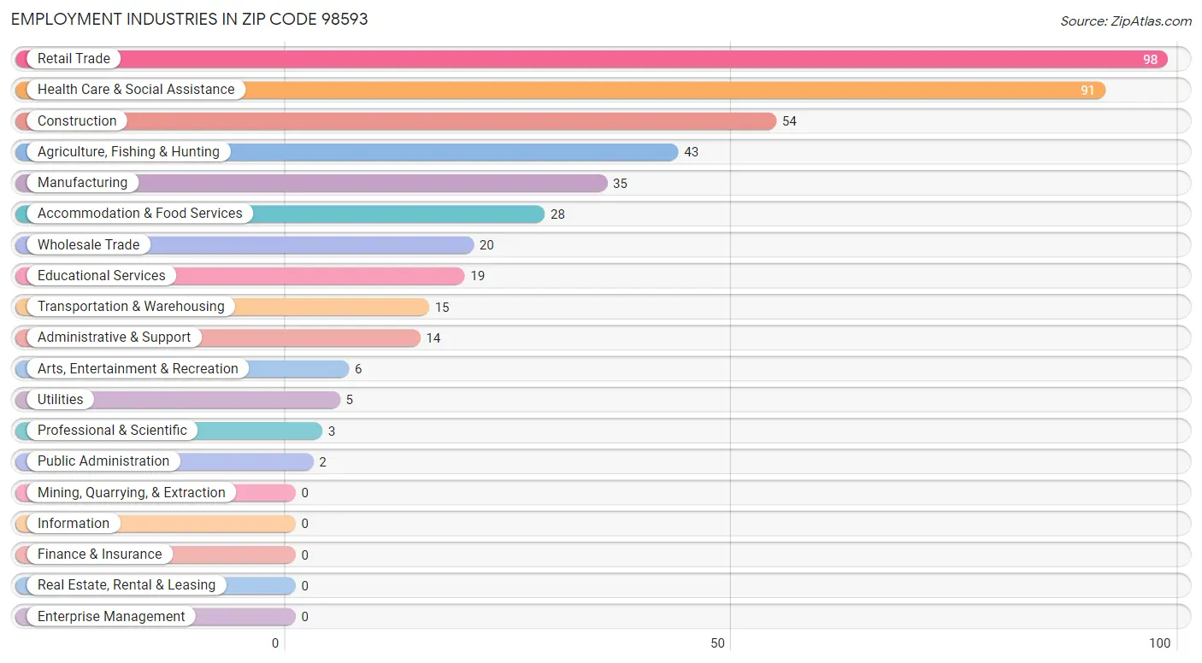Click the Source: ZipAtlas.com credit
Image resolution: width=1202 pixels, height=663 pixels.
coord(1126,21)
